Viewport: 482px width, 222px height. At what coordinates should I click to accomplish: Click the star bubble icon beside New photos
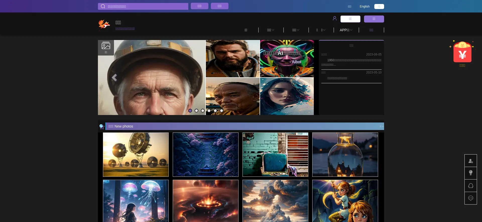102,126
